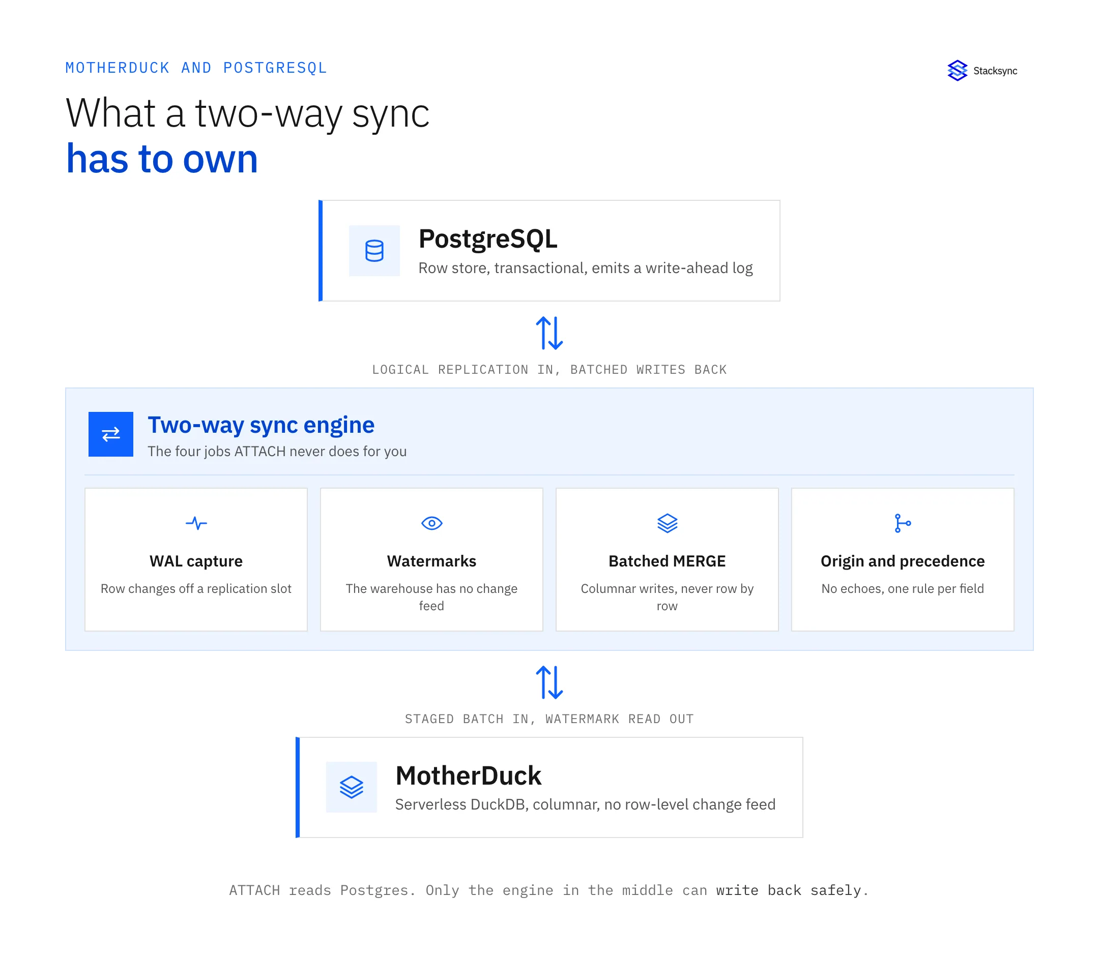This screenshot has width=1099, height=956.
Task: Click 'Row store, transactional, emits a write-ahead log'
Action: coord(586,268)
